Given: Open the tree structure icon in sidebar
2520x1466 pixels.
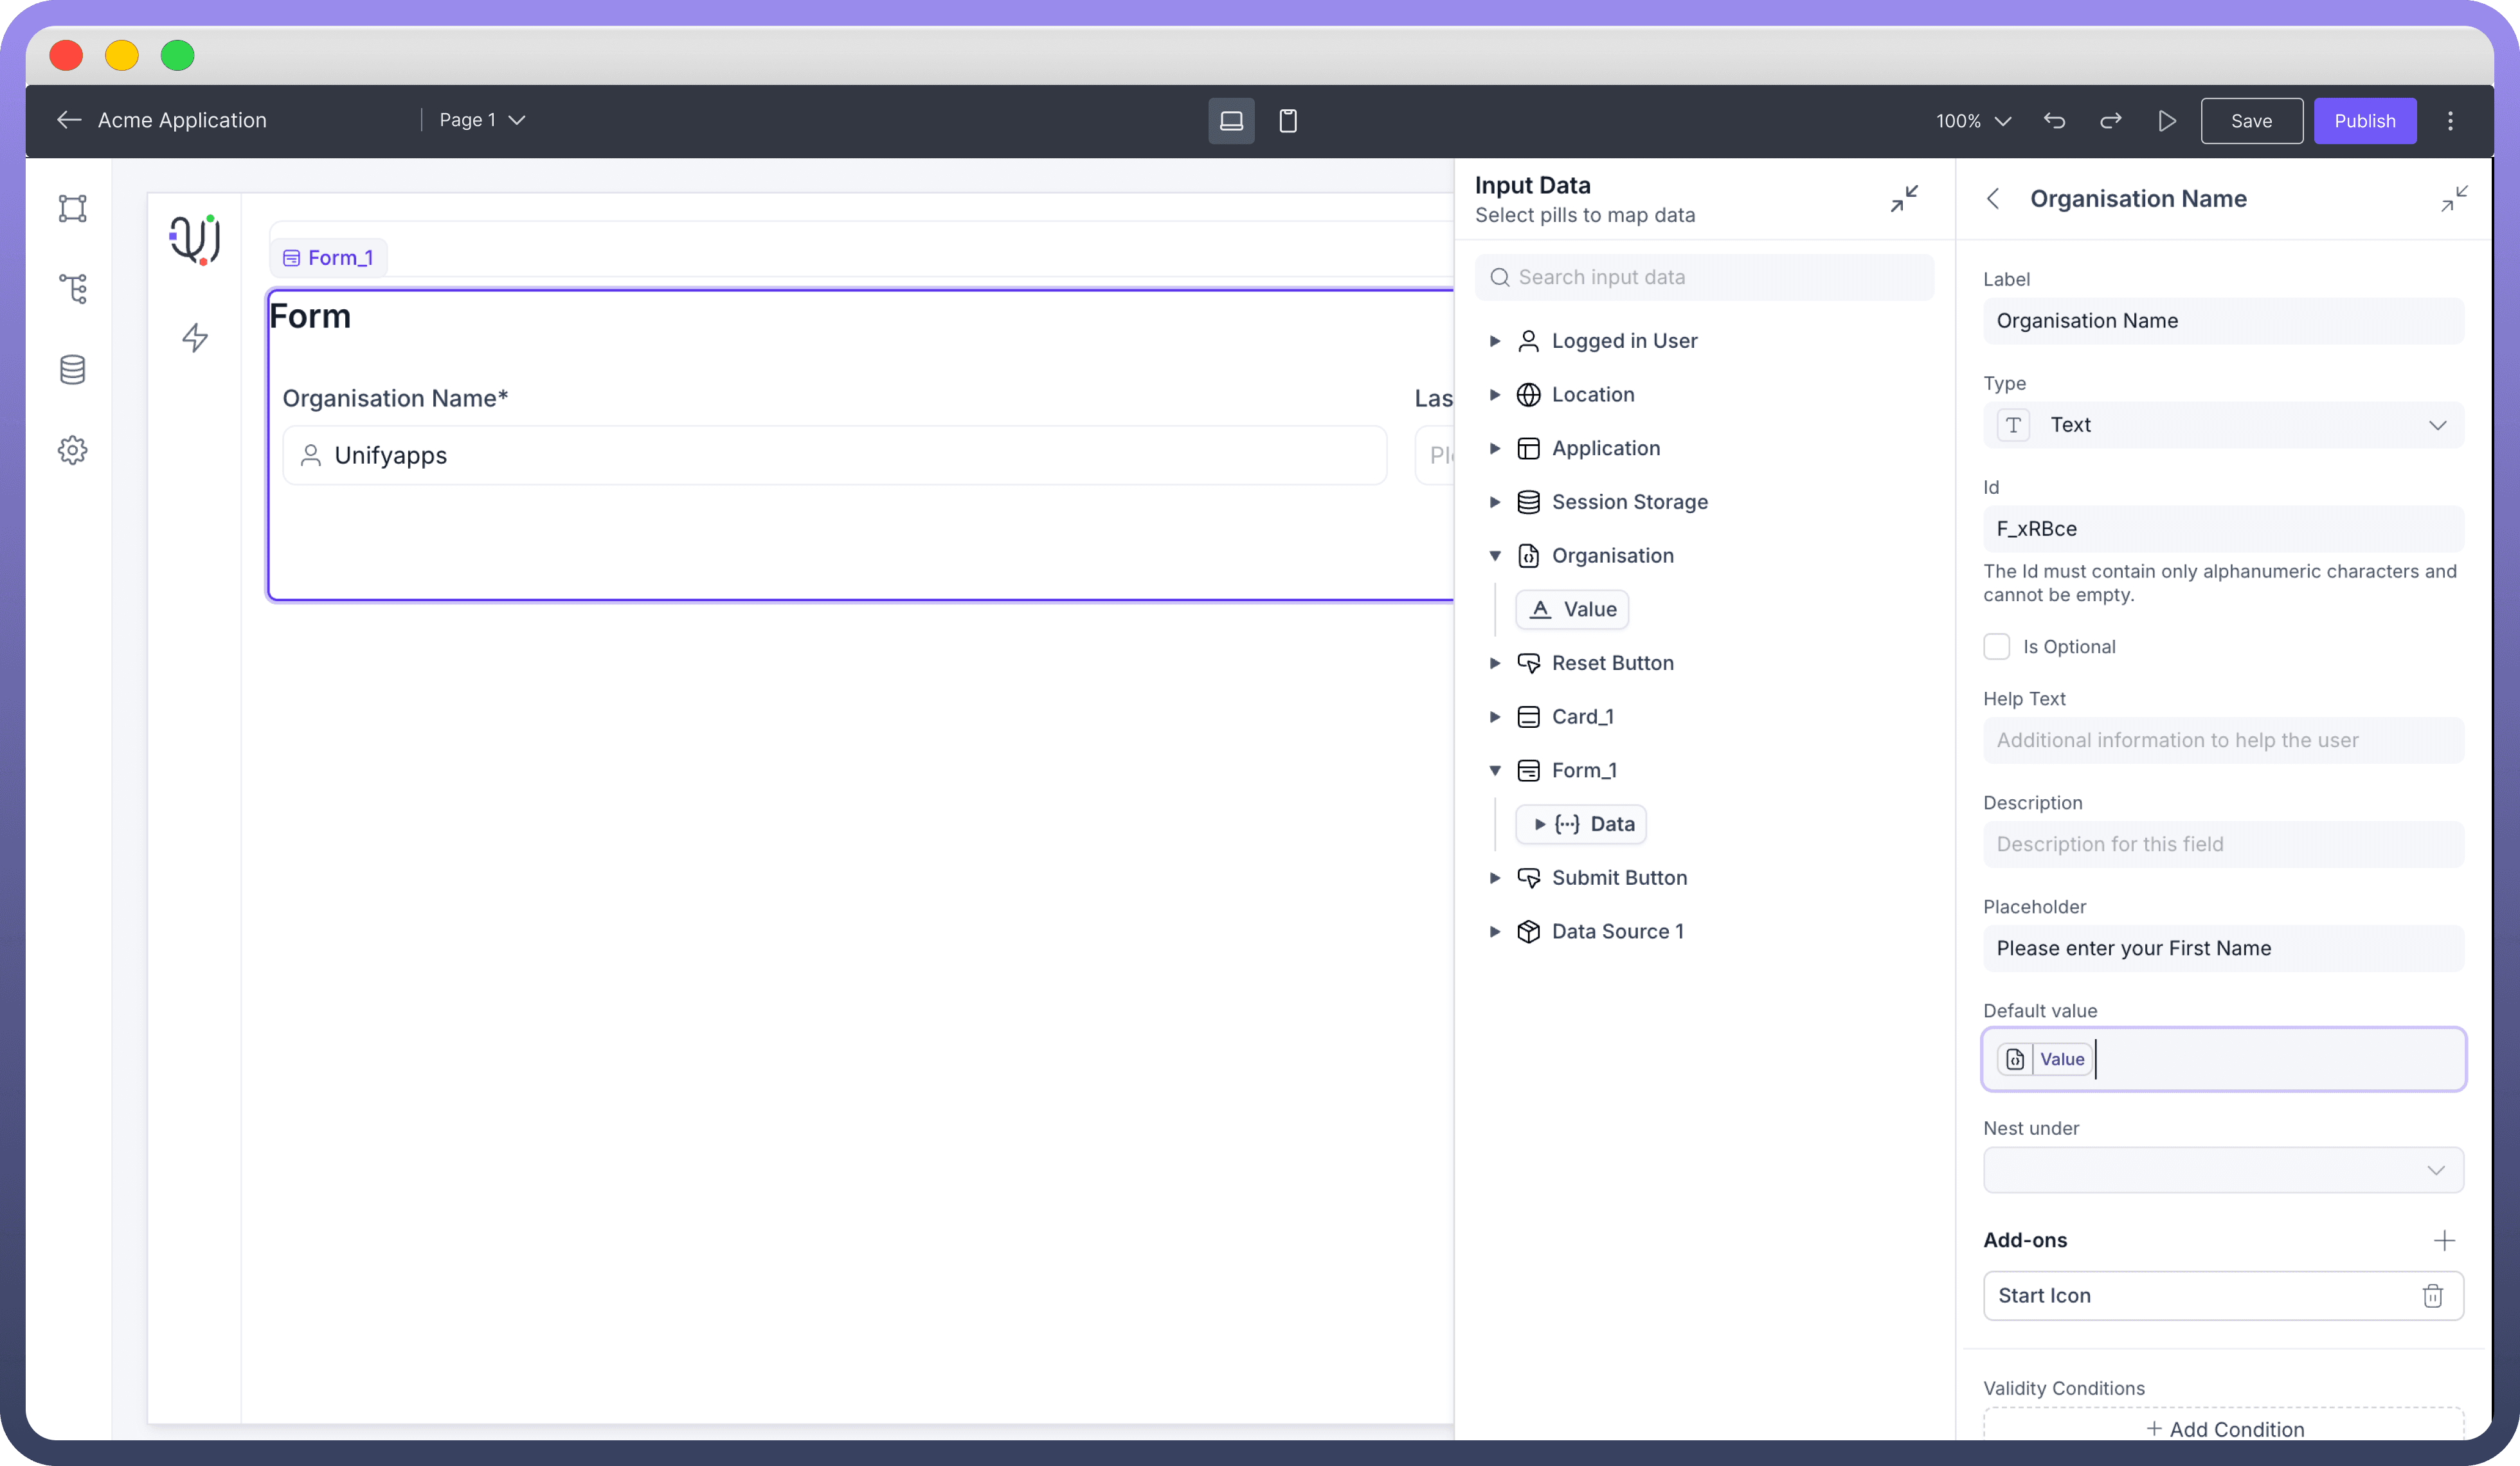Looking at the screenshot, I should coord(72,289).
